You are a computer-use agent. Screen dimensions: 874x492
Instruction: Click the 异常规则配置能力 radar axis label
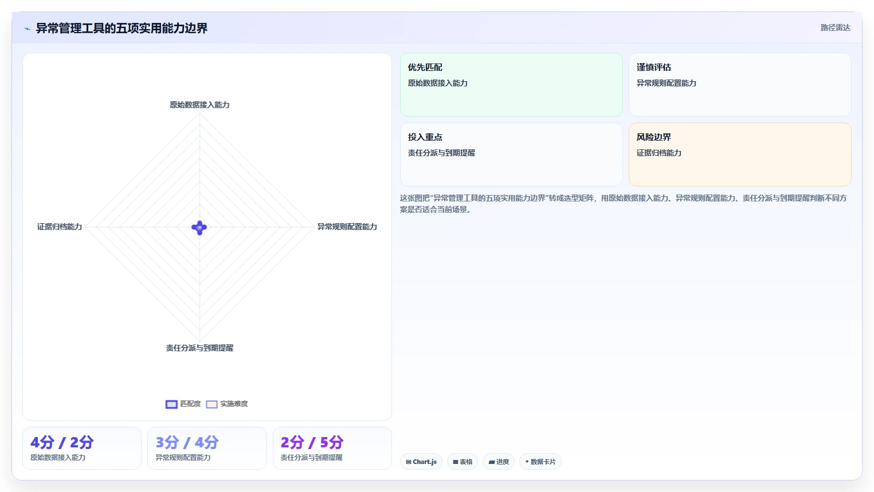tap(347, 227)
